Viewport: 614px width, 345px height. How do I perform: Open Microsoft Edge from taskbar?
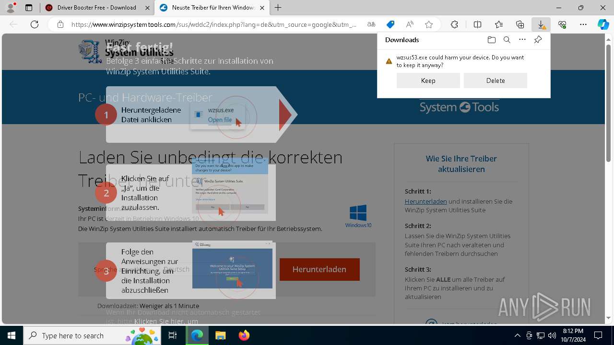click(197, 335)
